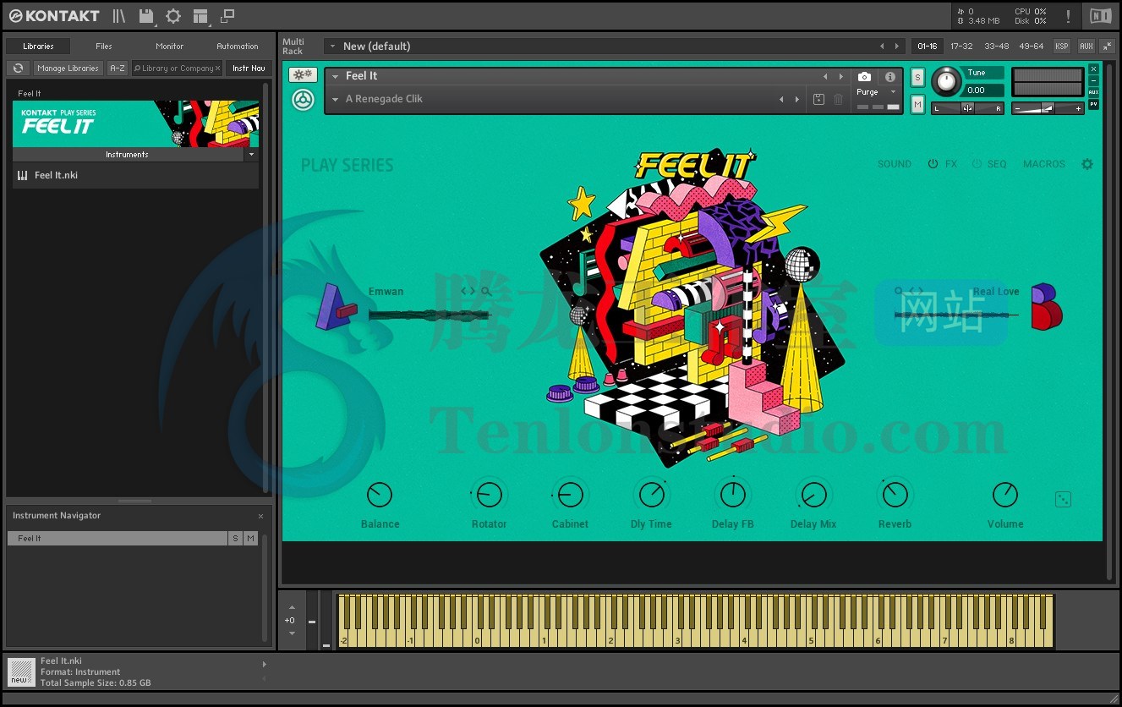Toggle solo S in Instrument Navigator row

click(x=236, y=538)
